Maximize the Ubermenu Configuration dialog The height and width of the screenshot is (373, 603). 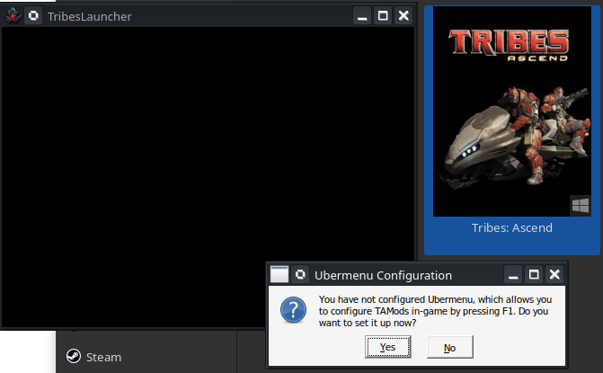point(534,274)
